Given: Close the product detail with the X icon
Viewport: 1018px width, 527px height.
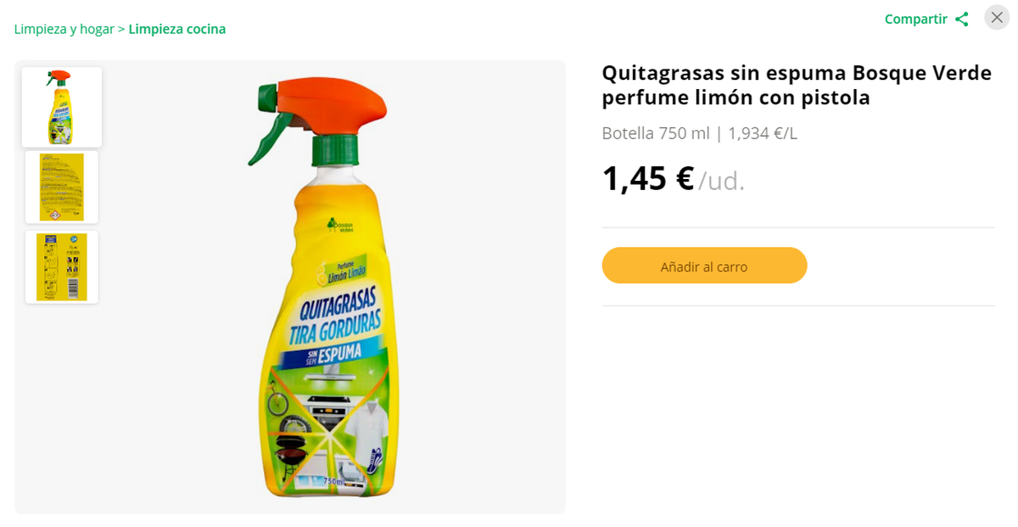Looking at the screenshot, I should pos(997,18).
